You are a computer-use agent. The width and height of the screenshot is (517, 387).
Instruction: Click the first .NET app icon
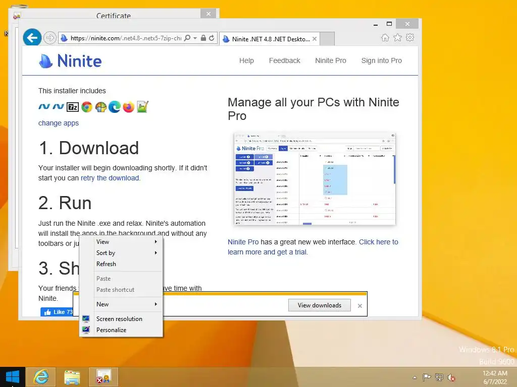[x=44, y=106]
